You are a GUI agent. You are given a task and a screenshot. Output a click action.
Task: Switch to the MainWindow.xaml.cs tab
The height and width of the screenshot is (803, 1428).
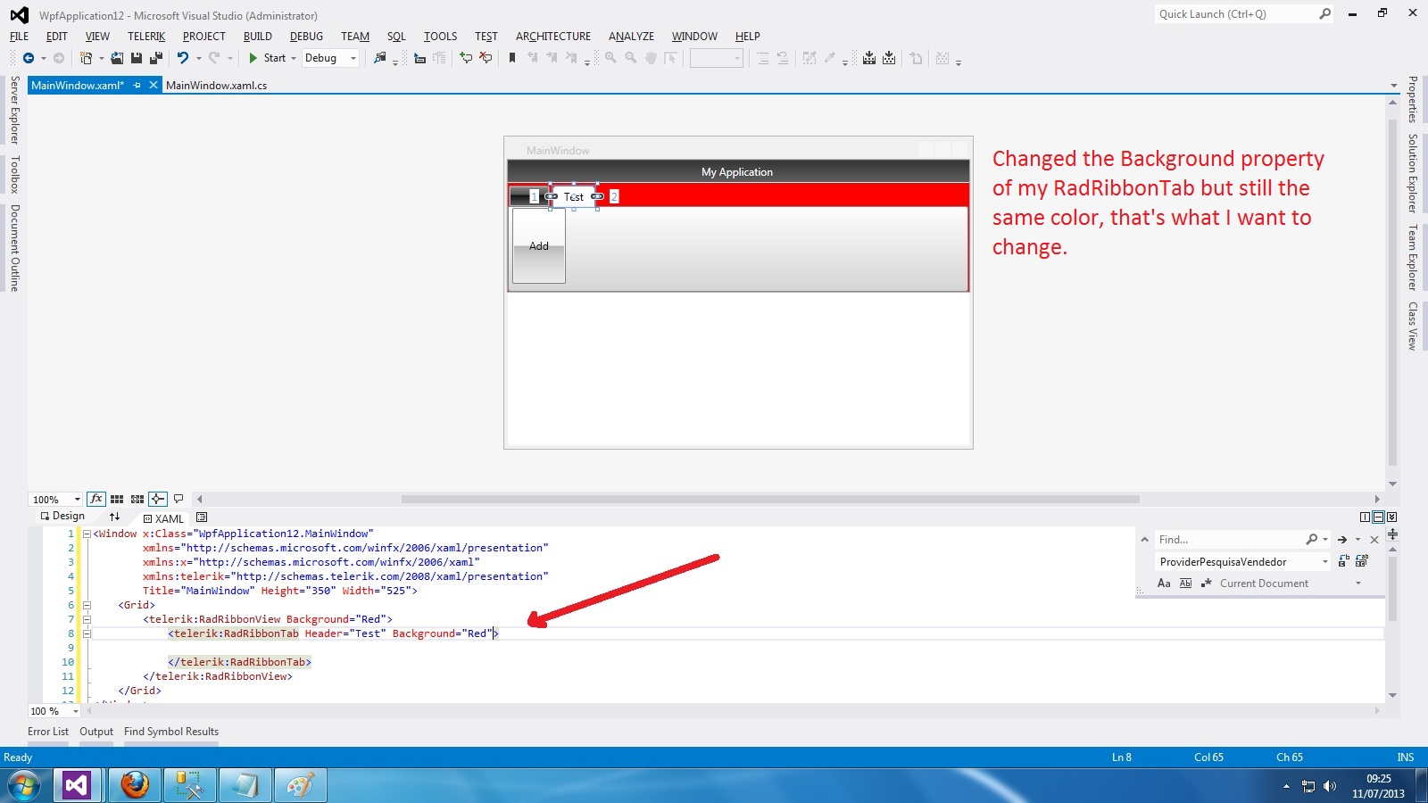(x=217, y=86)
